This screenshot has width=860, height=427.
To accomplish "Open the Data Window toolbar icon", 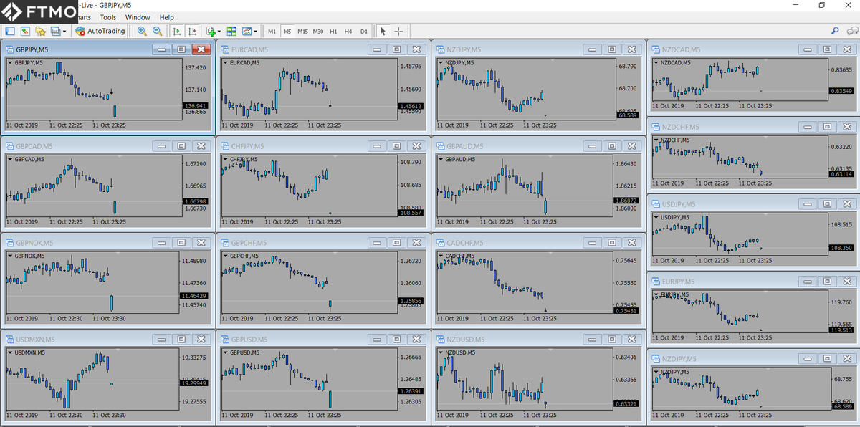I will coord(25,31).
